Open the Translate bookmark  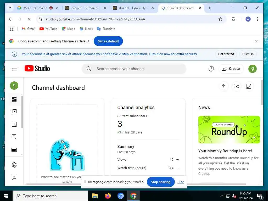106,29
